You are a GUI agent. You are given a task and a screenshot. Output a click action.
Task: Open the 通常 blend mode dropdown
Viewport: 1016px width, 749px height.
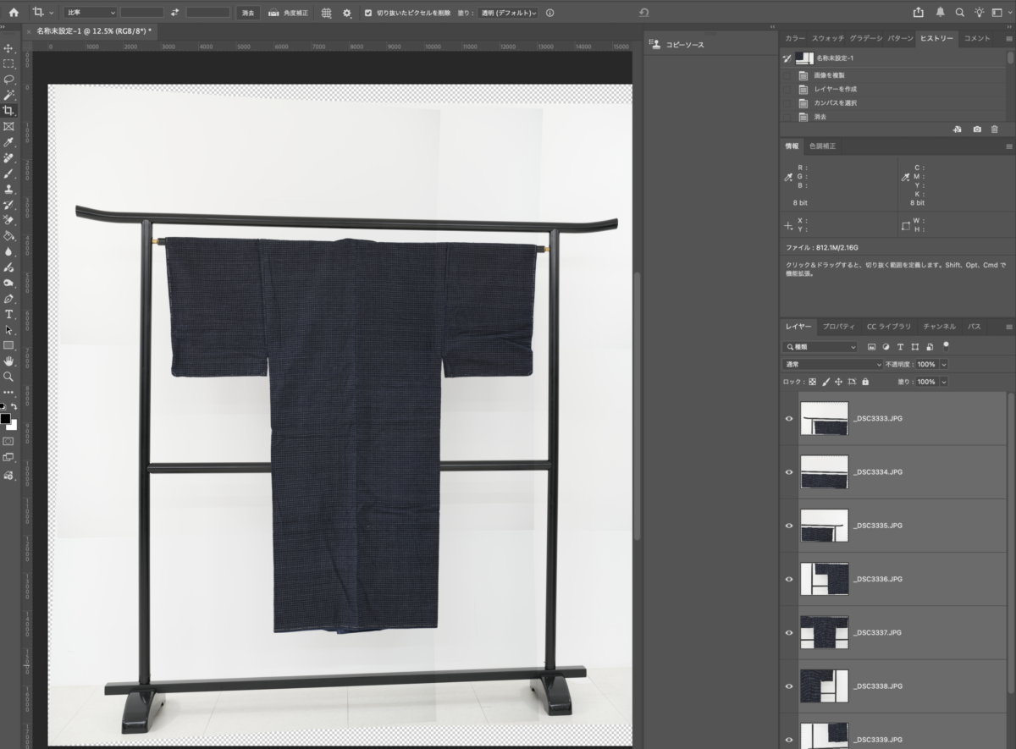(833, 364)
